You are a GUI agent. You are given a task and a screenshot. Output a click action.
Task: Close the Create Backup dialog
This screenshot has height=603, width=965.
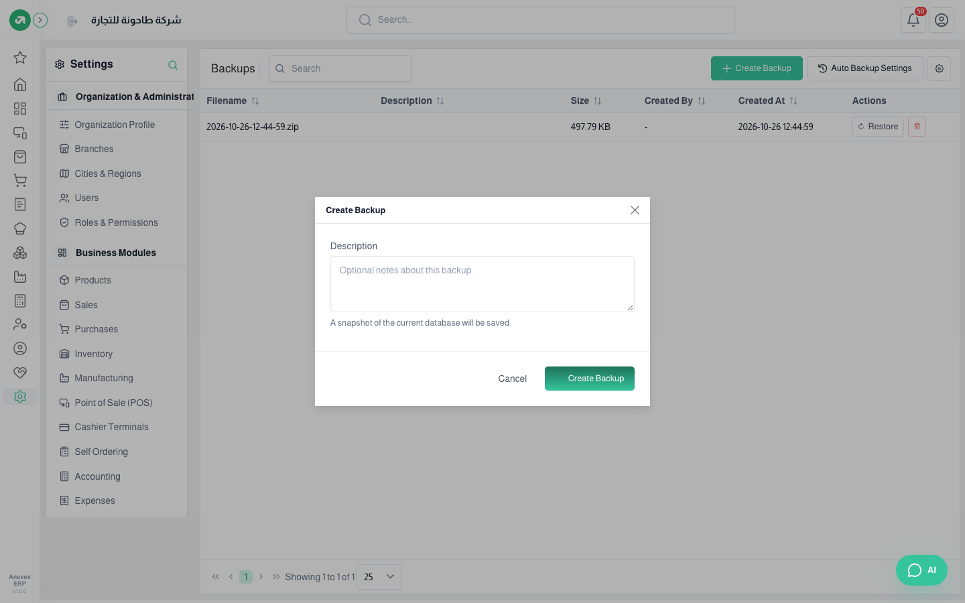pyautogui.click(x=635, y=210)
